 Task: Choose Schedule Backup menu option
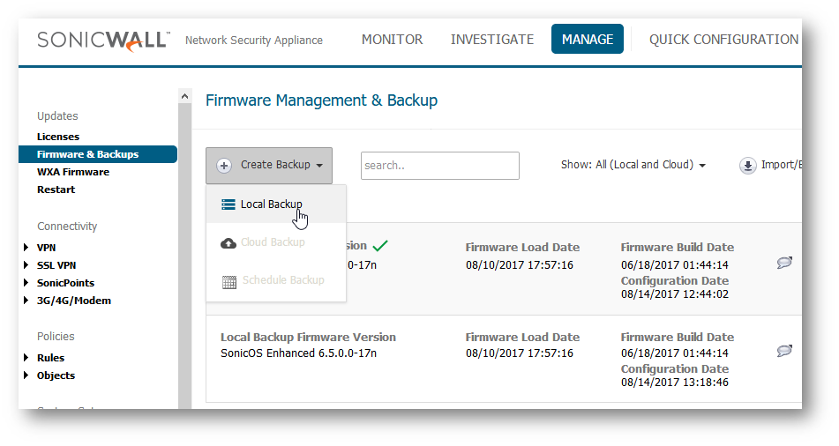[x=282, y=280]
